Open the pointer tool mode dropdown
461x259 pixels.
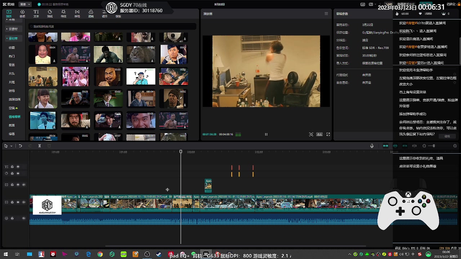coord(11,146)
